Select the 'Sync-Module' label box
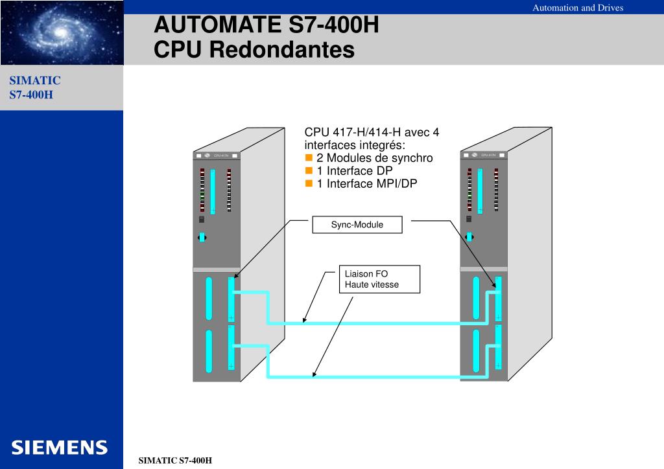664x469 pixels. (357, 225)
